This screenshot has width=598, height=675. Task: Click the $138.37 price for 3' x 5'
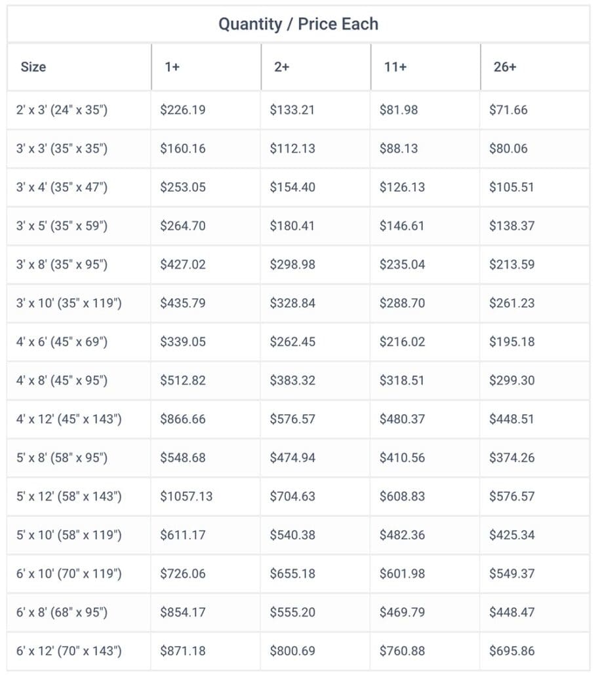[x=512, y=226]
